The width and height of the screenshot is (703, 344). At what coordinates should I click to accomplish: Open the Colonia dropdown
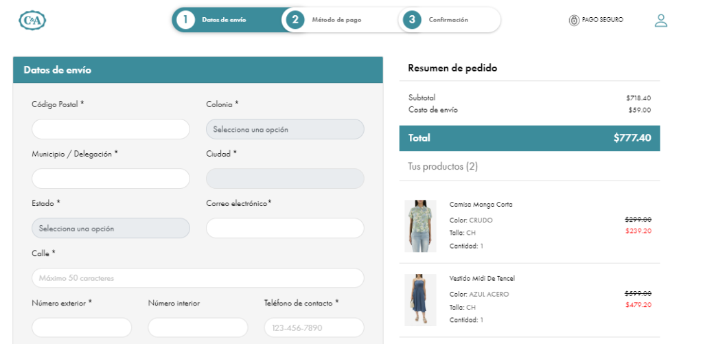pos(285,129)
